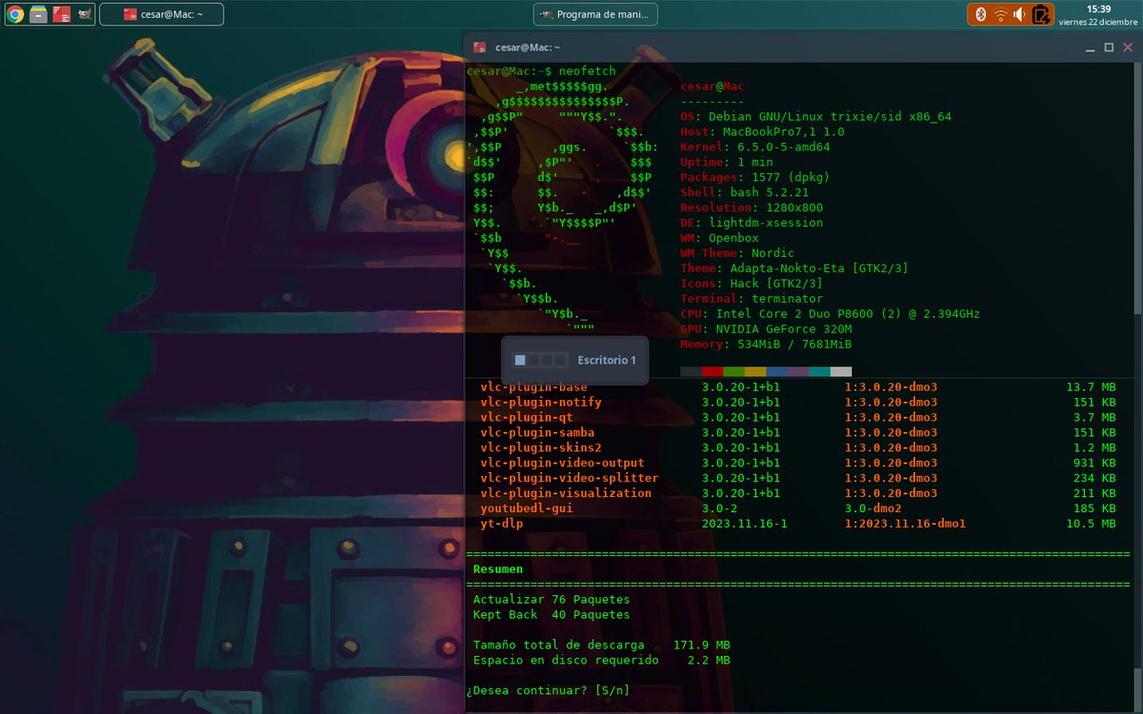Image resolution: width=1143 pixels, height=714 pixels.
Task: Click the vlc-plugin-video-splitter package name
Action: coord(569,479)
